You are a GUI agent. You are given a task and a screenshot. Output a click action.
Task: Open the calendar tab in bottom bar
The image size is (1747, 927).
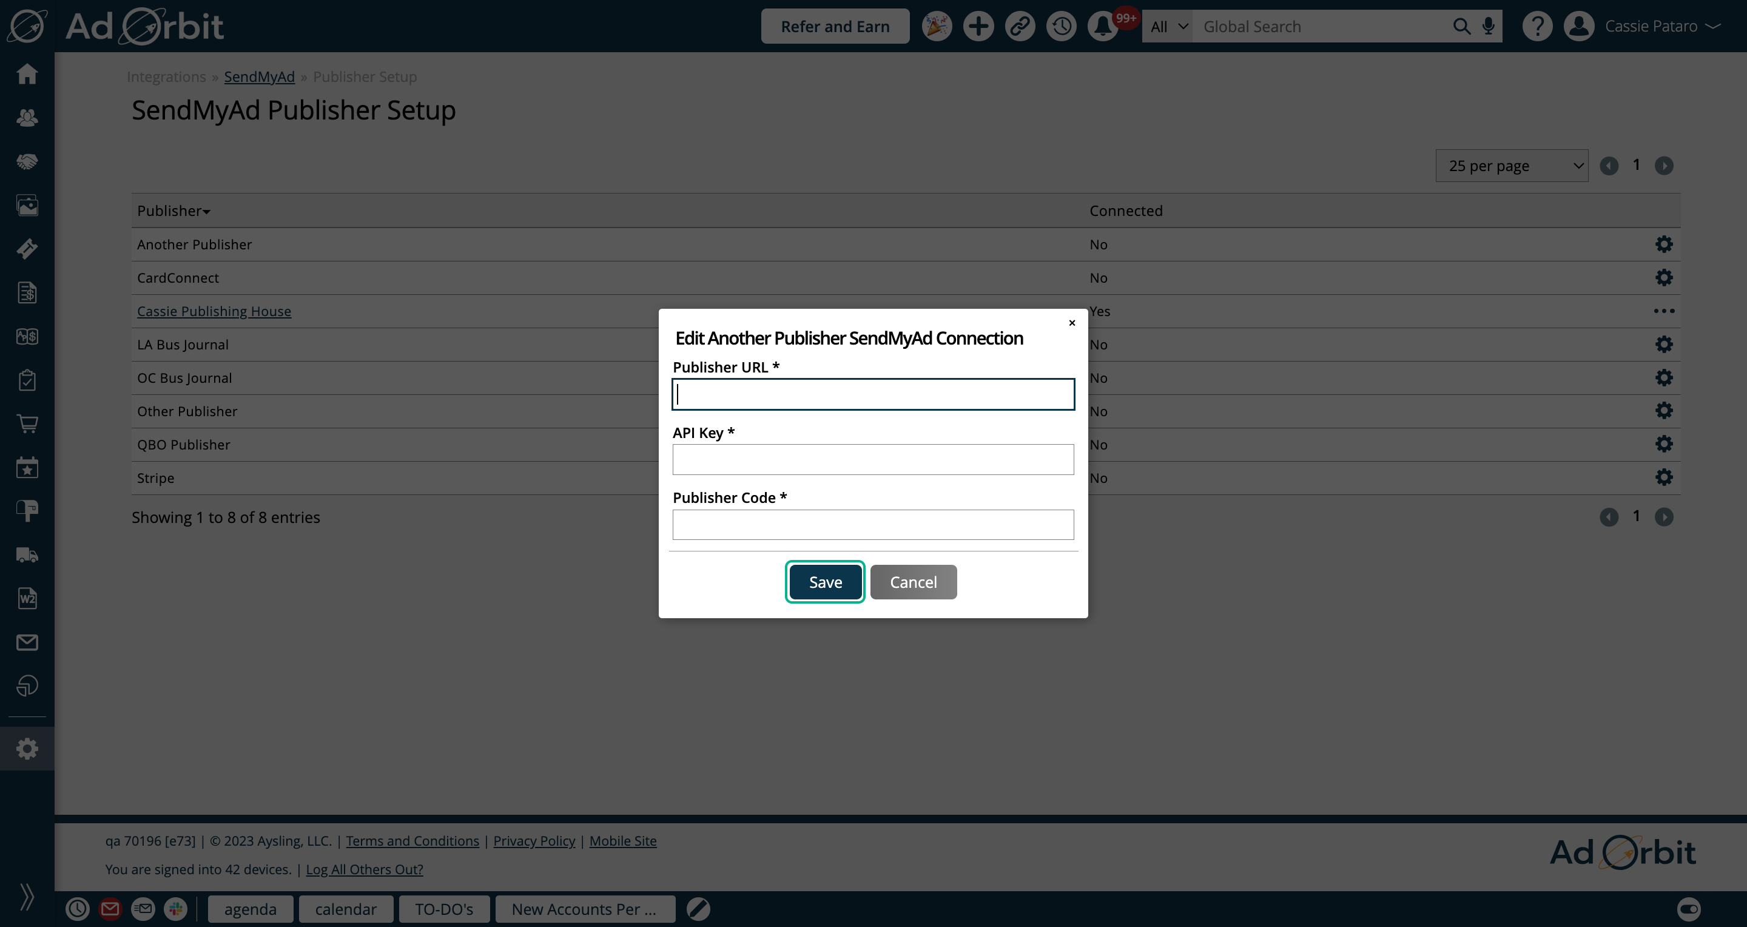point(345,909)
